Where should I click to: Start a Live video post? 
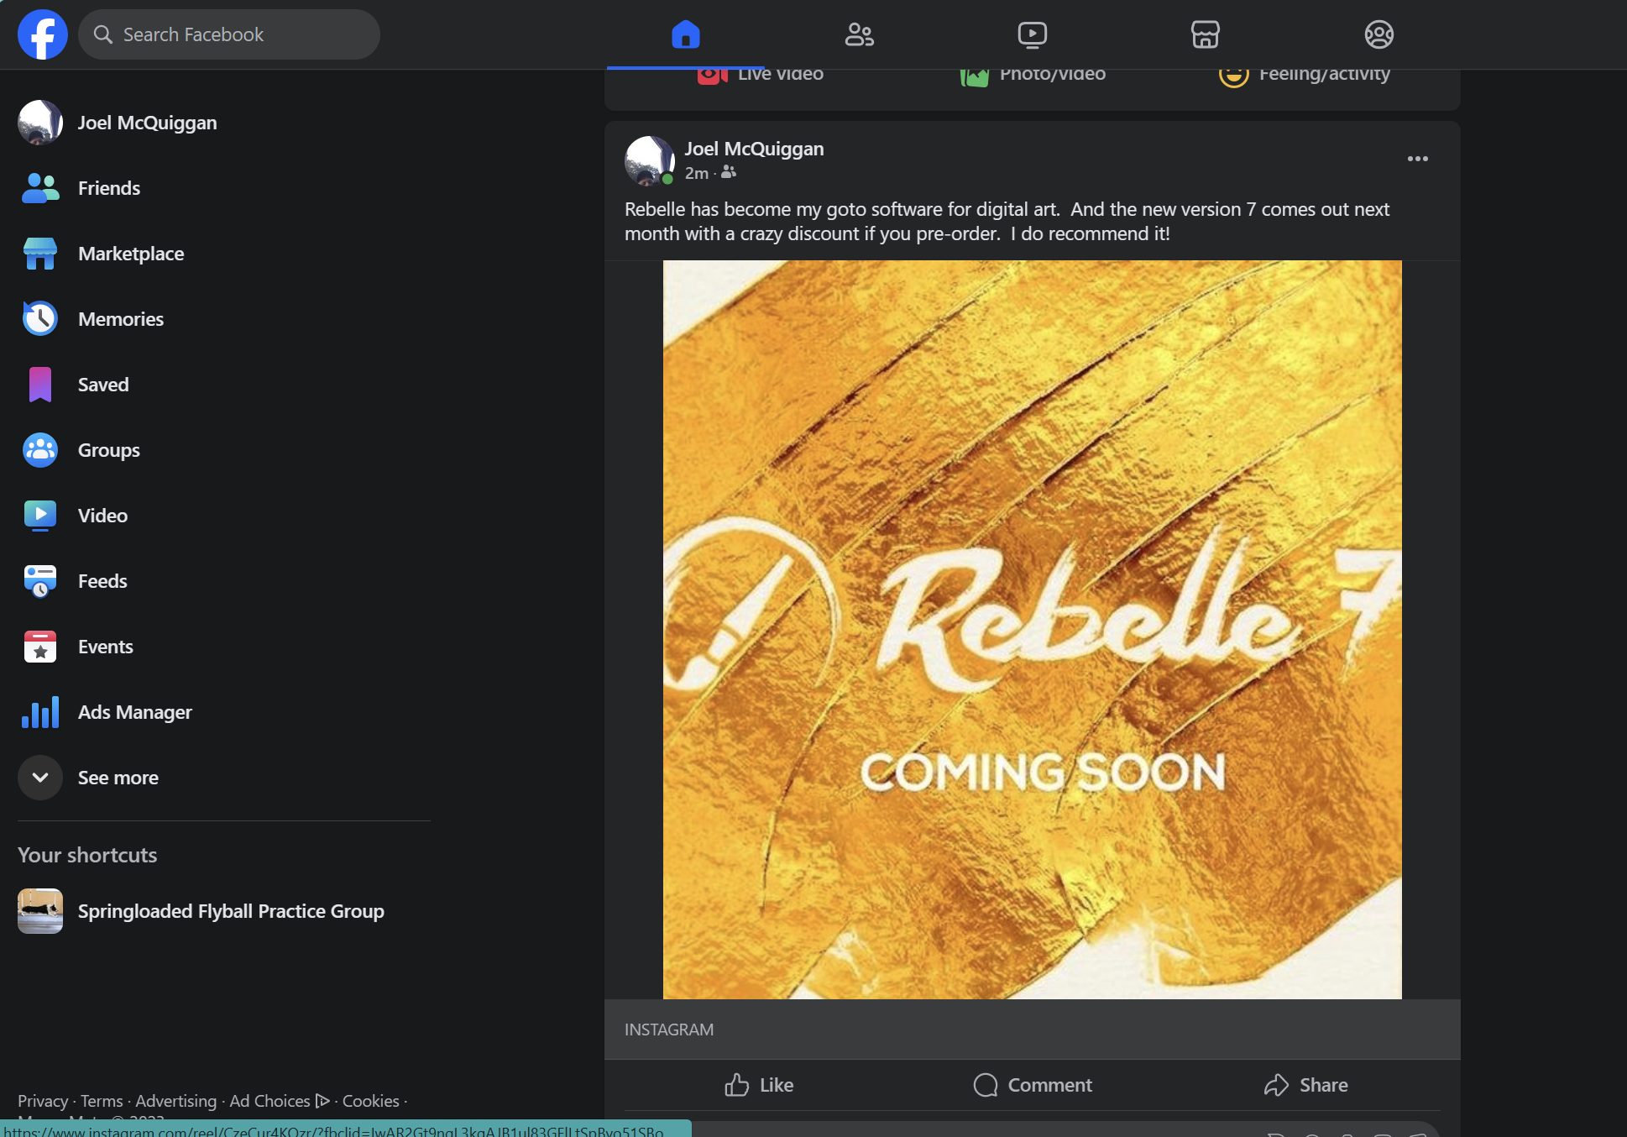(x=760, y=74)
